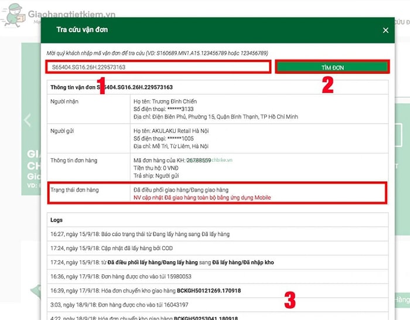Select the 16:27 Báo cáo trạng thái log entry

click(141, 234)
